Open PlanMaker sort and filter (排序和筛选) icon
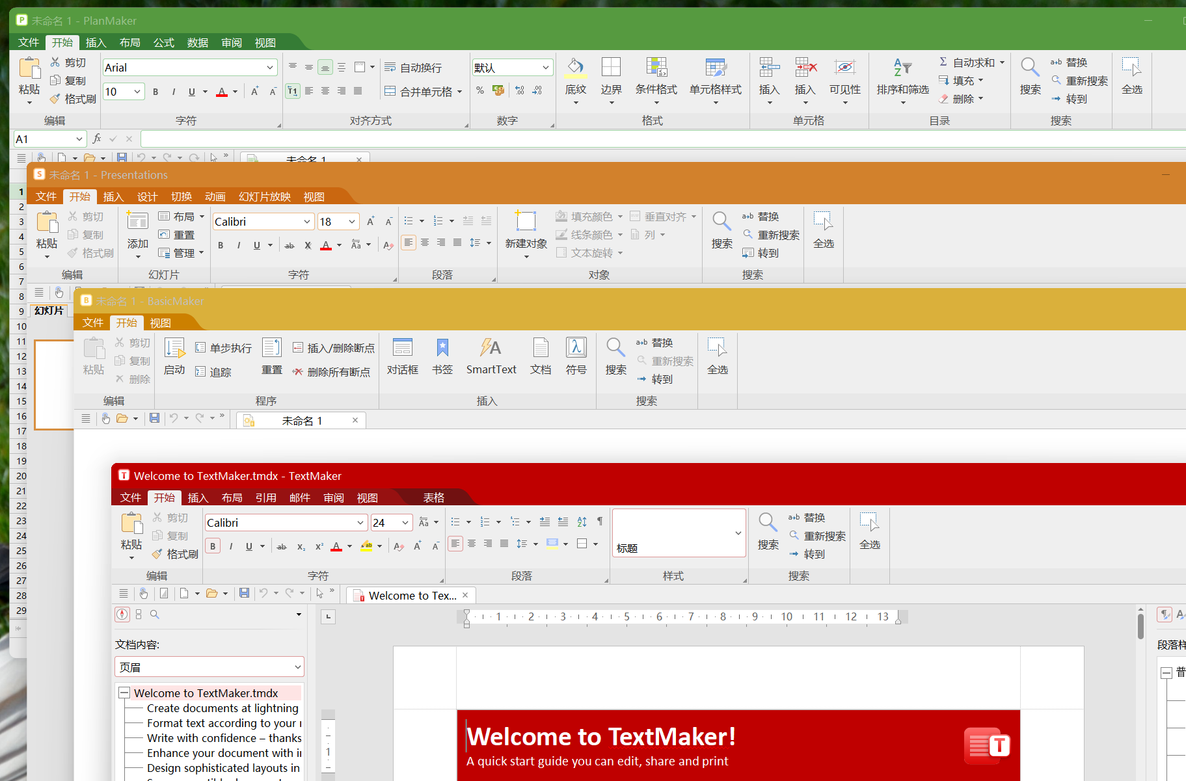 (902, 67)
